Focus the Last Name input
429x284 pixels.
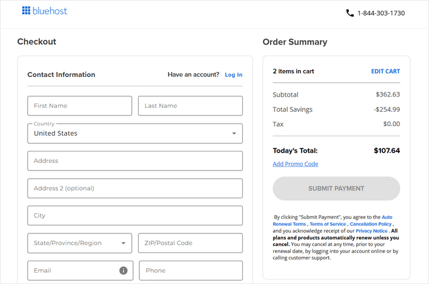(x=190, y=106)
